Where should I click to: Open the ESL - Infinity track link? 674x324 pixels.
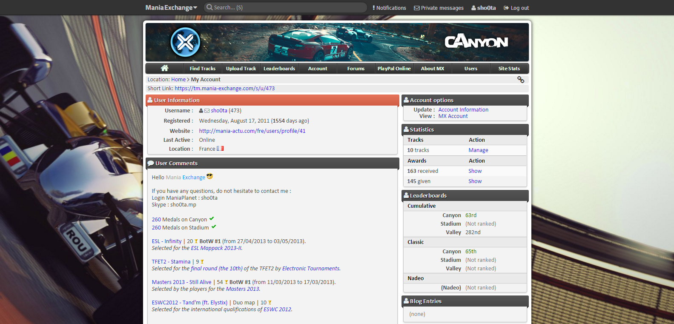point(166,241)
